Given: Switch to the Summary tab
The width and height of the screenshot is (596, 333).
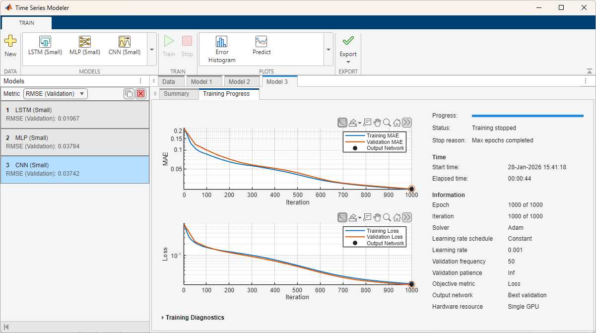Looking at the screenshot, I should [x=176, y=94].
